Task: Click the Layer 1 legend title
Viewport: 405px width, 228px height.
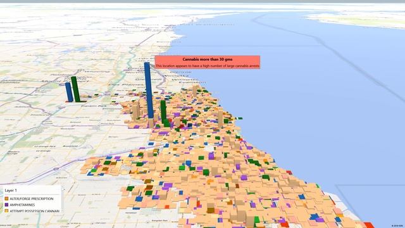Action: tap(11, 191)
